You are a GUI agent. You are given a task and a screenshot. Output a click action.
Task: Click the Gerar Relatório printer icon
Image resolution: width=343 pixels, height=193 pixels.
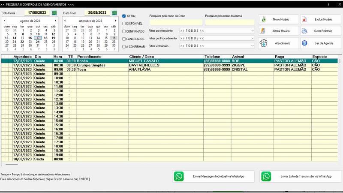pyautogui.click(x=304, y=31)
